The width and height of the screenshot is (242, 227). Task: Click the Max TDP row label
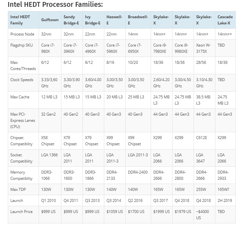(x=19, y=190)
